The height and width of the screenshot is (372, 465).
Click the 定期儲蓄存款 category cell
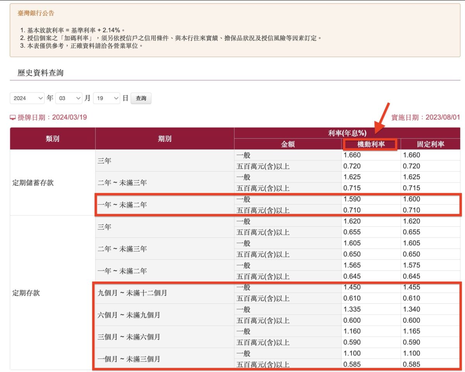(x=53, y=183)
